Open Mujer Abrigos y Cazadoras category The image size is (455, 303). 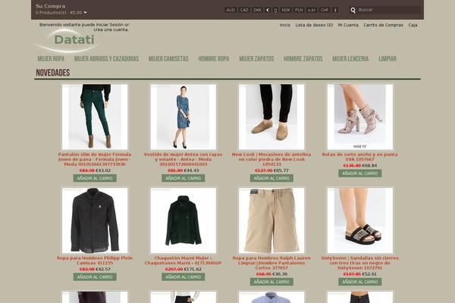[106, 58]
